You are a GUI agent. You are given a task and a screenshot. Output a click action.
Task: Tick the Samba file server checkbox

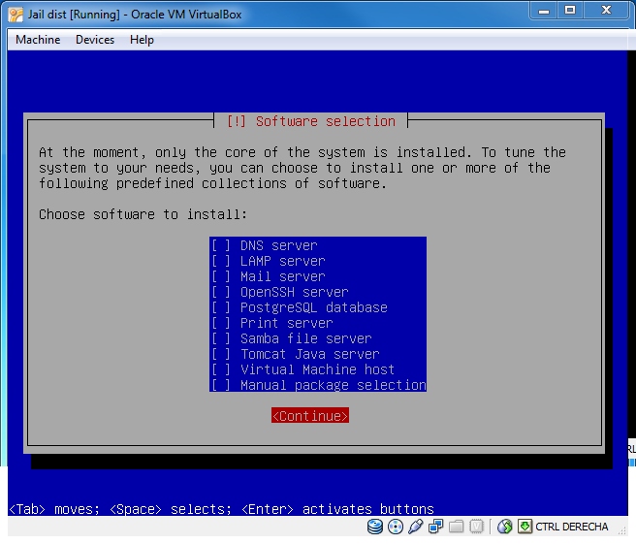[221, 338]
